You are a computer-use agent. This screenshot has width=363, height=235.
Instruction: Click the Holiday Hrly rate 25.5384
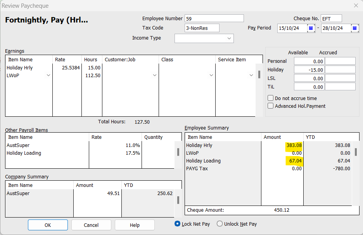[x=71, y=67]
